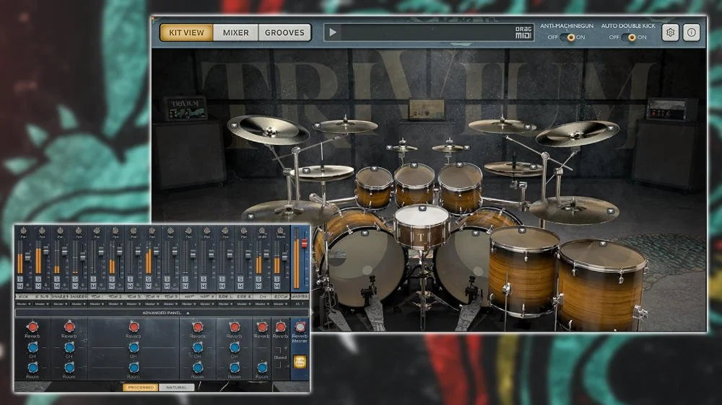Click the DRAG MIDI icon
The width and height of the screenshot is (722, 405).
coord(523,32)
